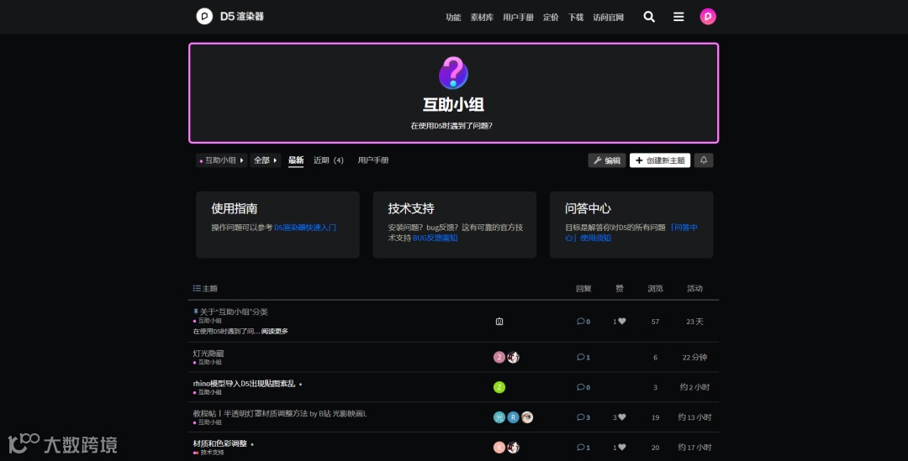
Task: Open 访问官网 in top navigation
Action: 608,18
